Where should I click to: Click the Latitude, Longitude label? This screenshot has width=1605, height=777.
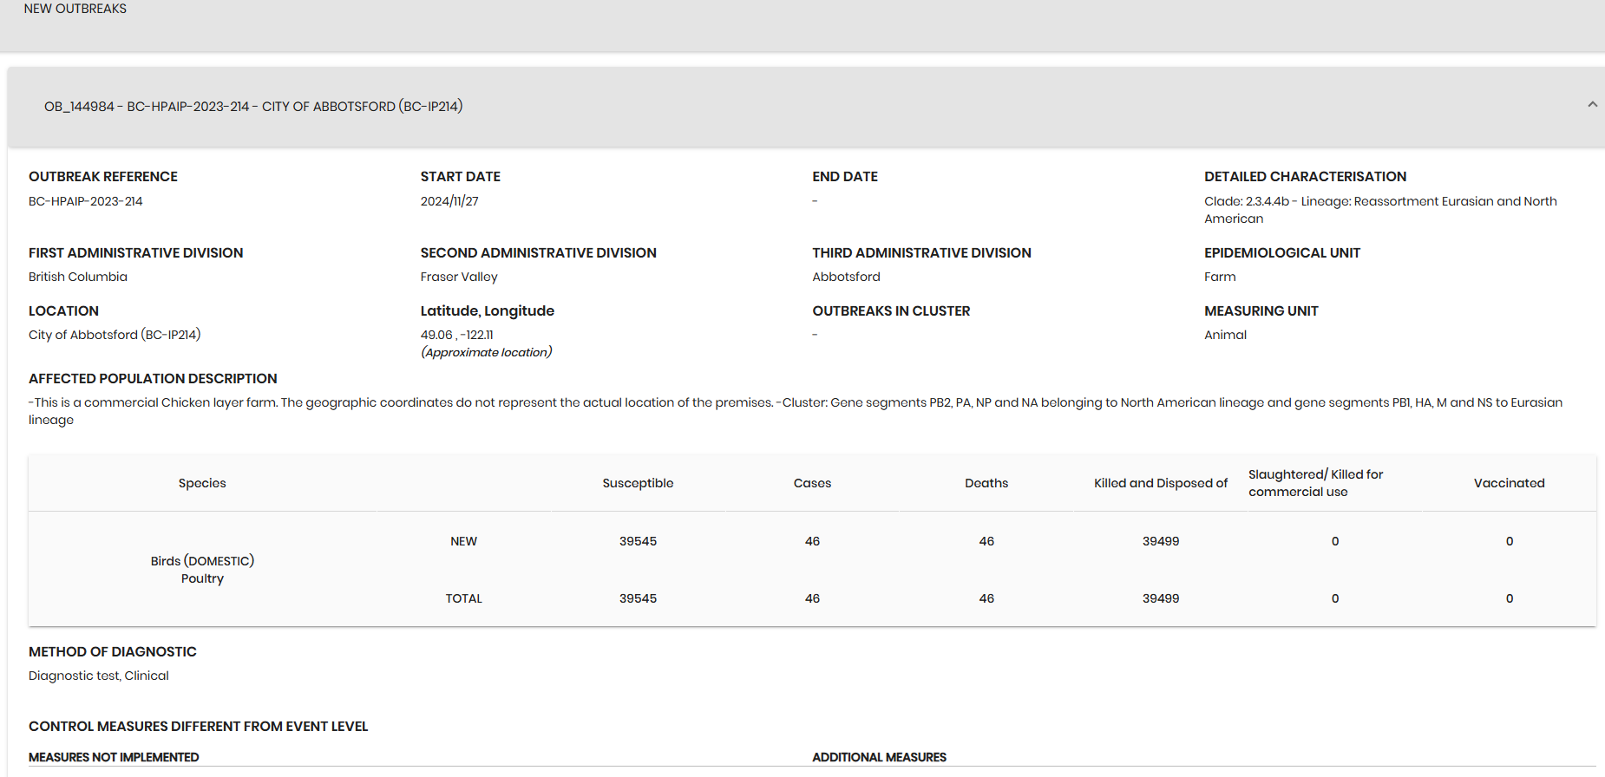pyautogui.click(x=488, y=311)
